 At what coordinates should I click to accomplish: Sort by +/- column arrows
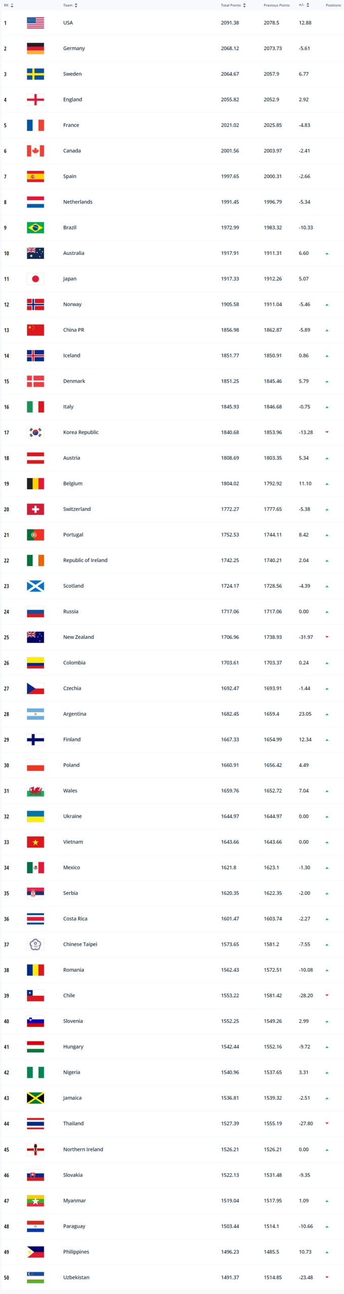(308, 6)
